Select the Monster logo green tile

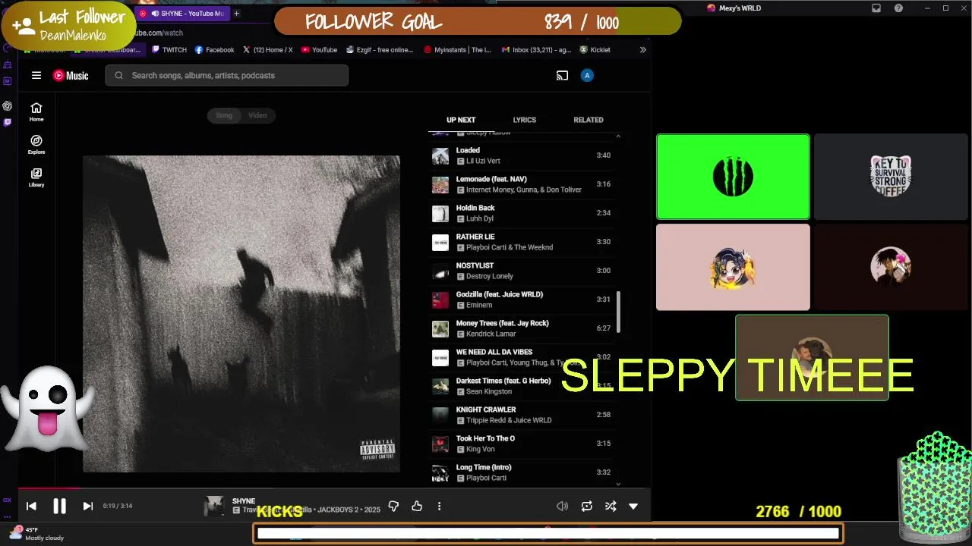point(733,177)
